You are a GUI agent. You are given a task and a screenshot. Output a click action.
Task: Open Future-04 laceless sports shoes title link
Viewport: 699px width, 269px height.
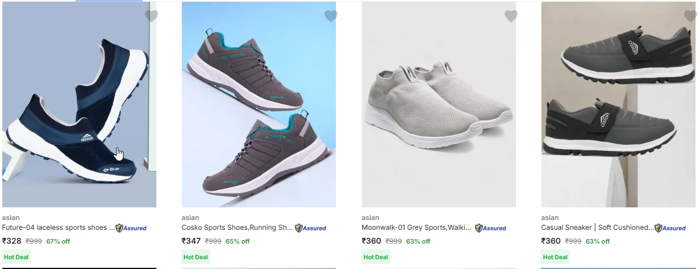point(58,228)
